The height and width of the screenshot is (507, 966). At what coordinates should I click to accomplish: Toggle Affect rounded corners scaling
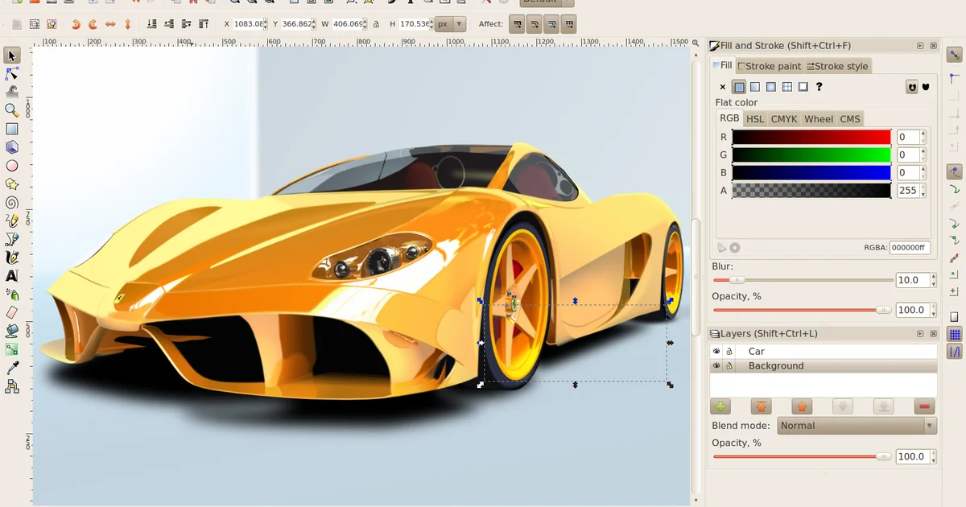click(535, 24)
